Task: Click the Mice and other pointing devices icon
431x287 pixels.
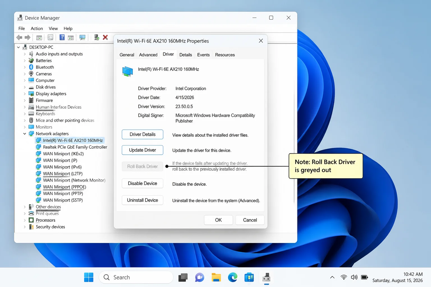Action: point(31,120)
